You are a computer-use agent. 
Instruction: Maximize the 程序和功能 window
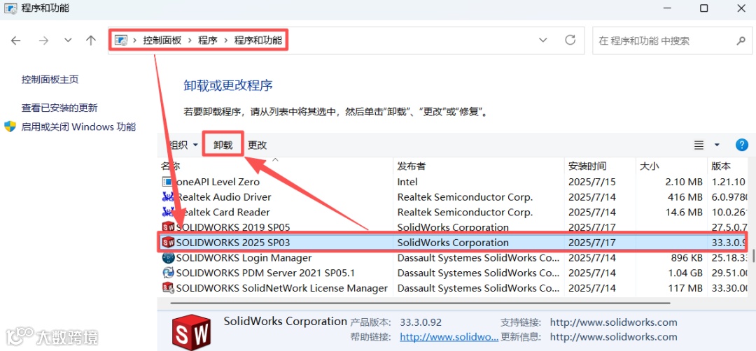[703, 8]
